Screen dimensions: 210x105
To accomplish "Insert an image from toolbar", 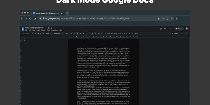I will tap(105, 34).
